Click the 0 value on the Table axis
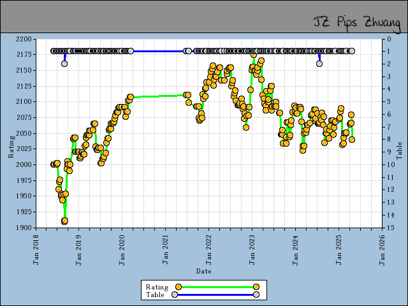408x306 pixels. [x=389, y=40]
